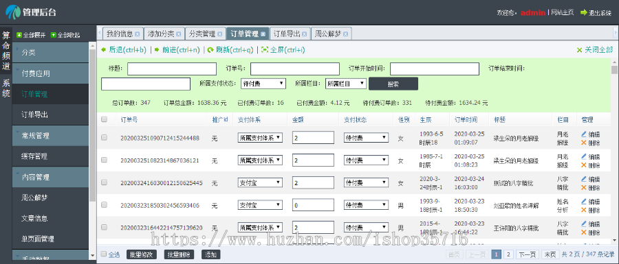Close the 订单管理 tab

pos(263,34)
